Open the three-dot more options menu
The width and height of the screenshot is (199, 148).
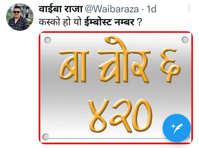coord(189,8)
